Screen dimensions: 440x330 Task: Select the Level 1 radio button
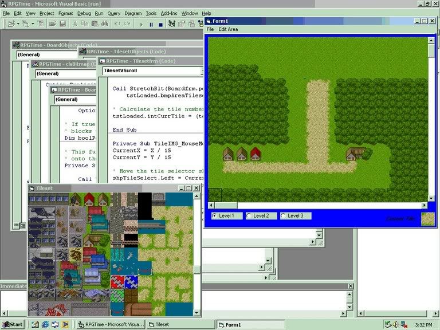tap(227, 216)
